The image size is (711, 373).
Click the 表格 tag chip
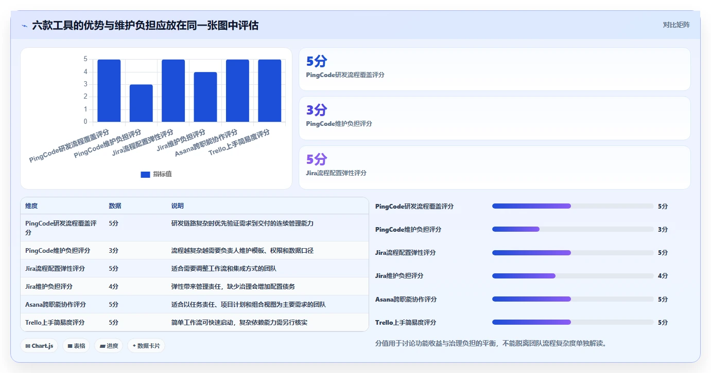[x=76, y=346]
